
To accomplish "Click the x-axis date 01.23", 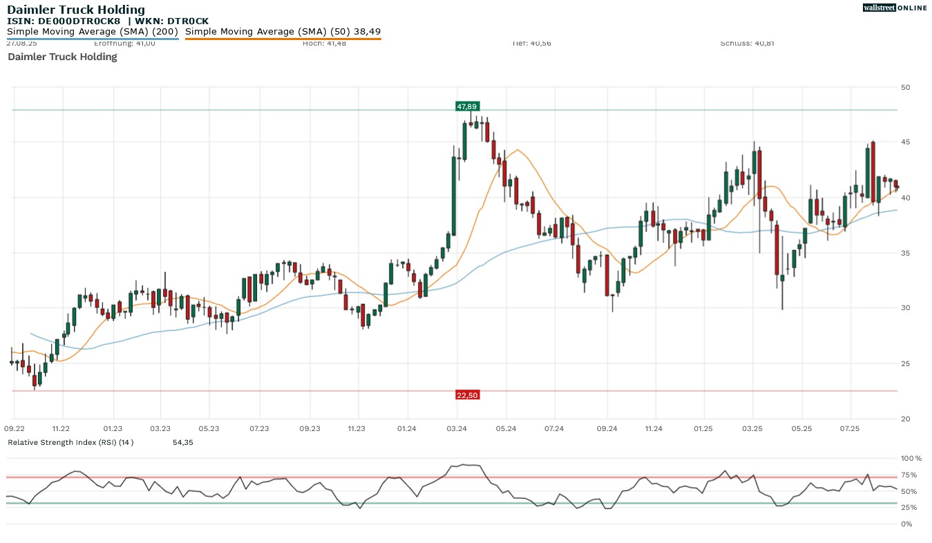I will [x=113, y=428].
